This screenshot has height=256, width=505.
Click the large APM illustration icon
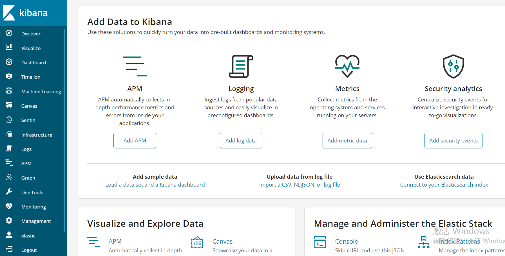click(x=135, y=66)
